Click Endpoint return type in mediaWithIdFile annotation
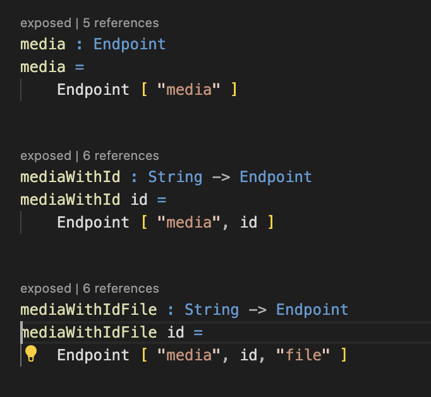Image resolution: width=431 pixels, height=397 pixels. pos(312,310)
